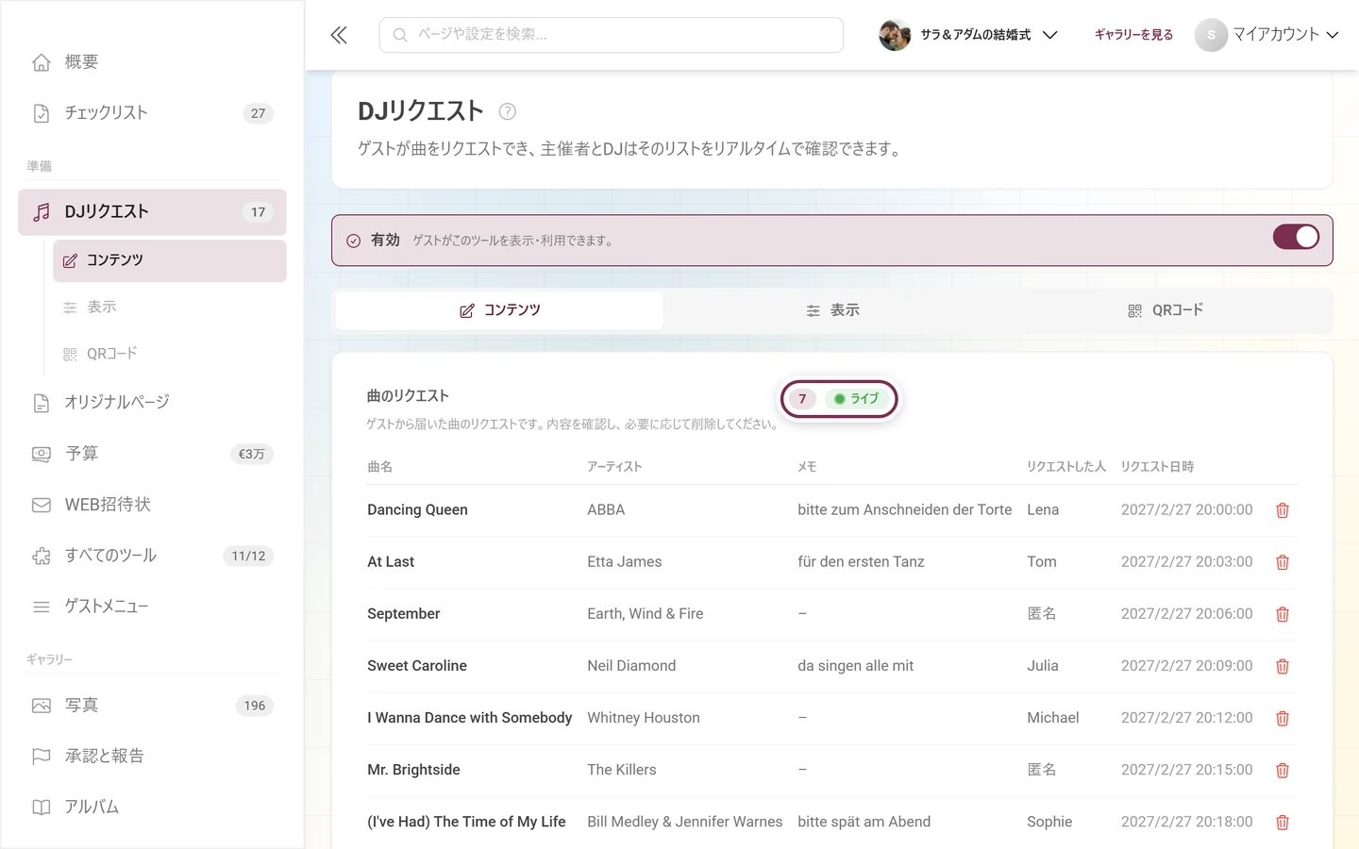1359x849 pixels.
Task: Open オリジナルページ in the sidebar
Action: point(152,403)
